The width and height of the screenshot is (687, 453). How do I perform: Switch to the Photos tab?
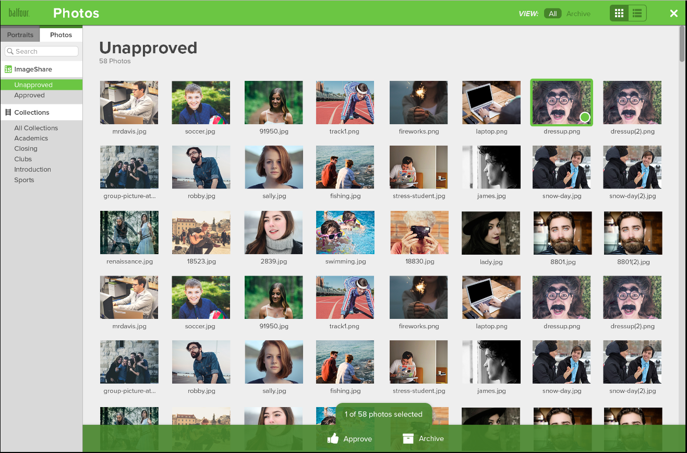61,34
